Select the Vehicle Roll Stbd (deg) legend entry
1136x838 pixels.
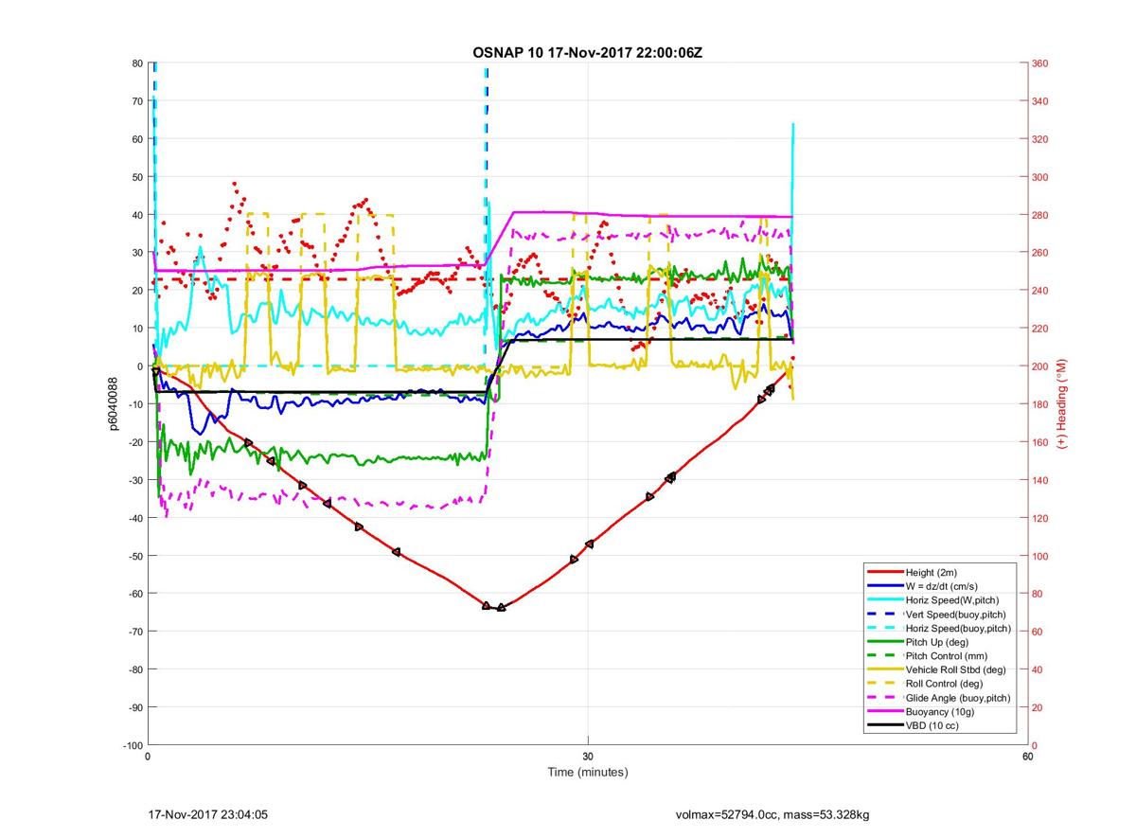point(956,669)
